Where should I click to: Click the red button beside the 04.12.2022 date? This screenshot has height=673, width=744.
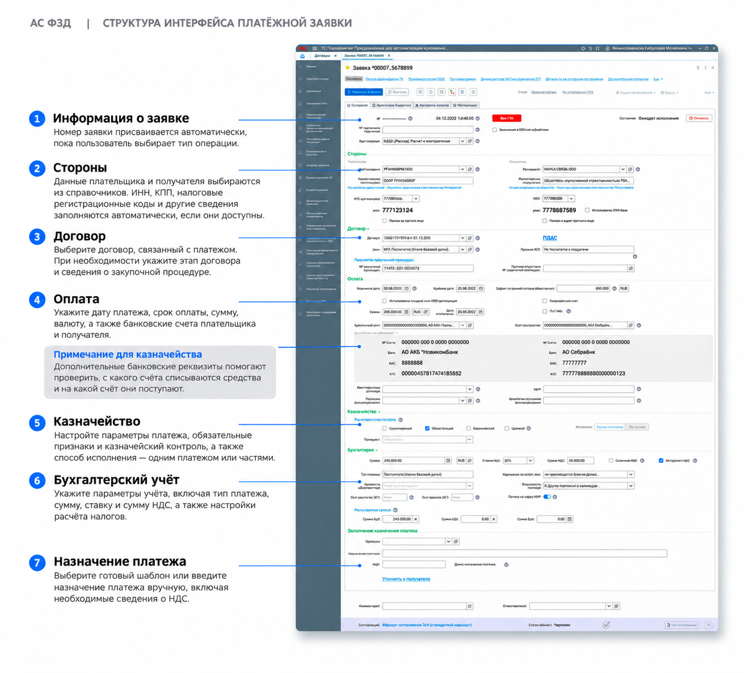pos(506,118)
